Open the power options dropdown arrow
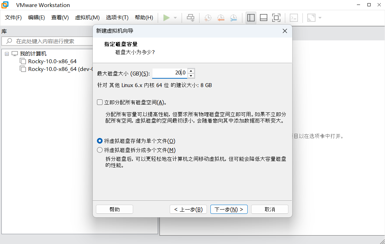The height and width of the screenshot is (244, 385). (175, 18)
